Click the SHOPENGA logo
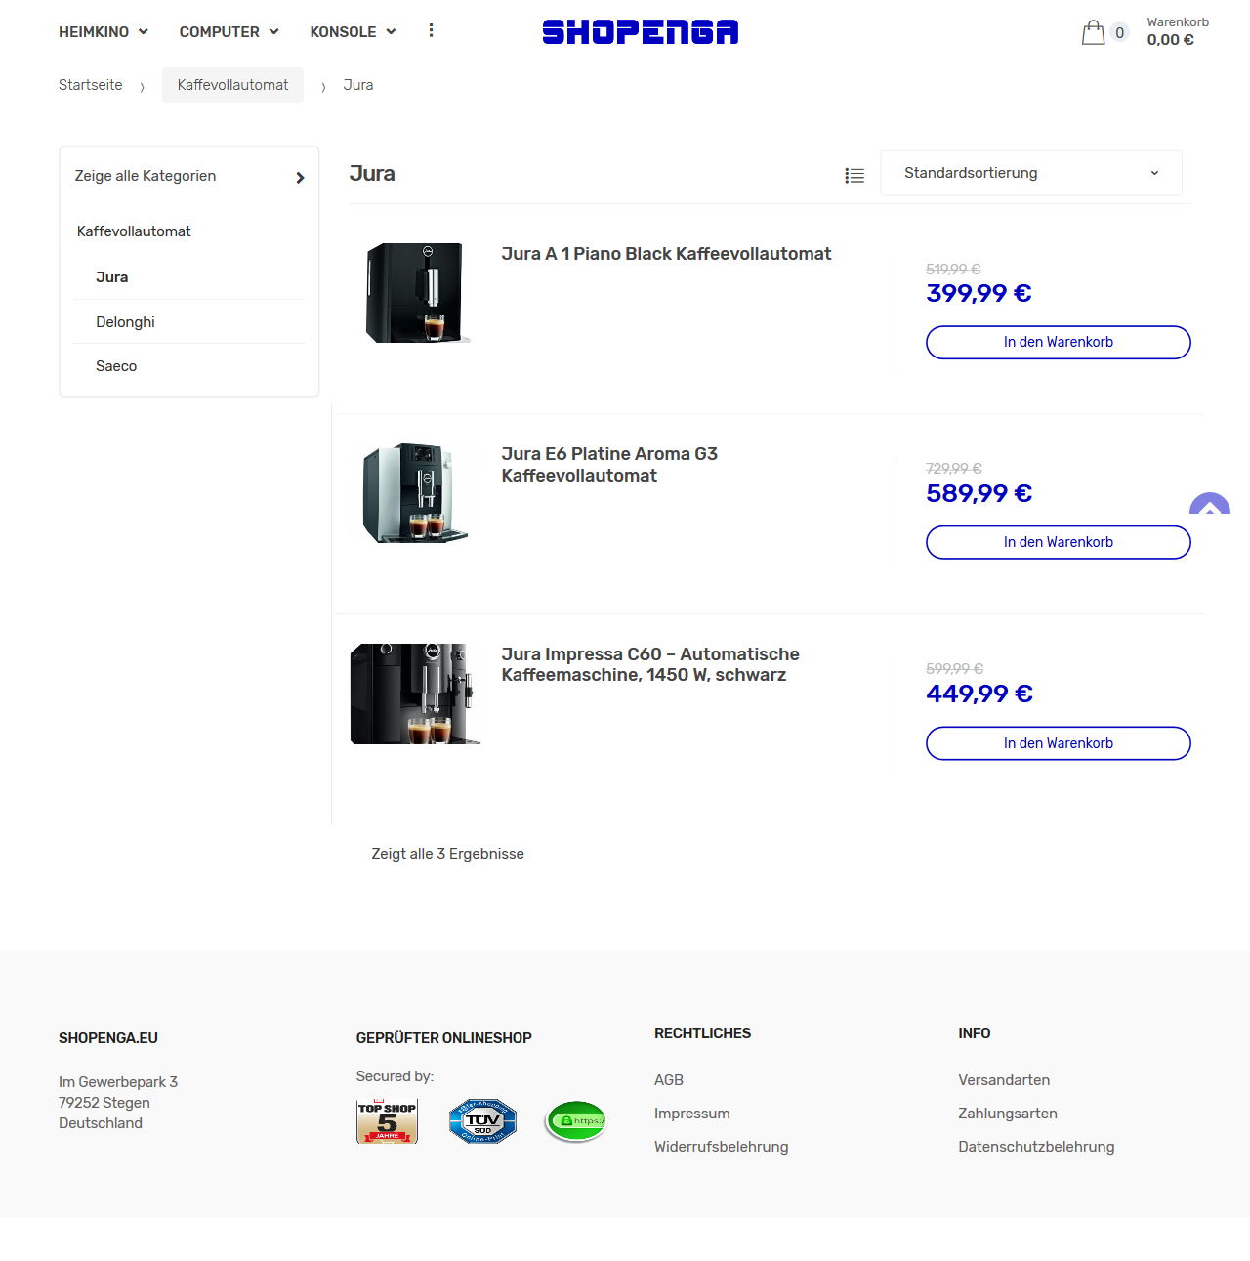This screenshot has height=1261, width=1250. coord(641,32)
